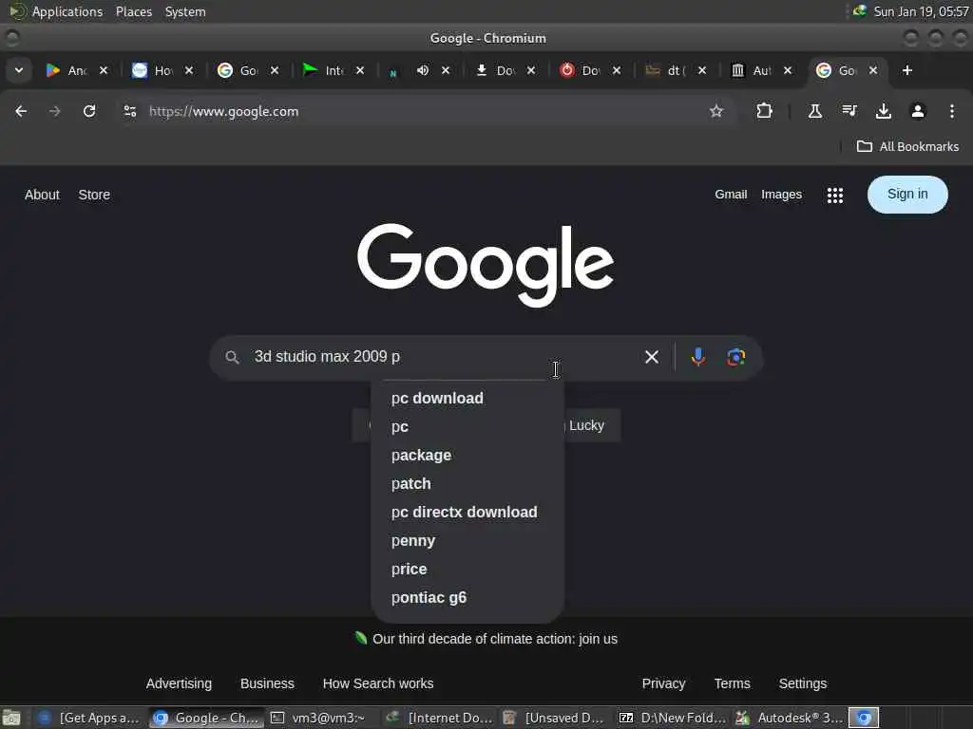The image size is (973, 729).
Task: Click the forward navigation arrow
Action: (54, 111)
